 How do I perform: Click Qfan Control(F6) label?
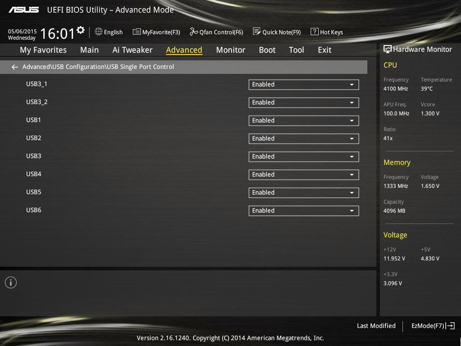[221, 32]
